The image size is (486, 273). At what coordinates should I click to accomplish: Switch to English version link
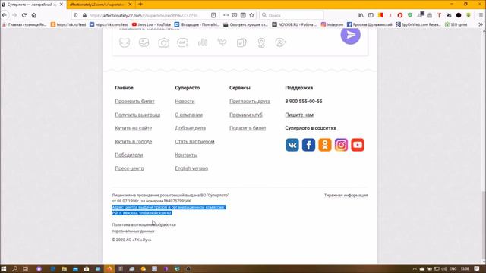191,168
